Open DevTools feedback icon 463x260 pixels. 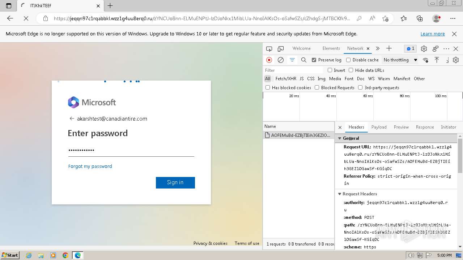coord(436,49)
